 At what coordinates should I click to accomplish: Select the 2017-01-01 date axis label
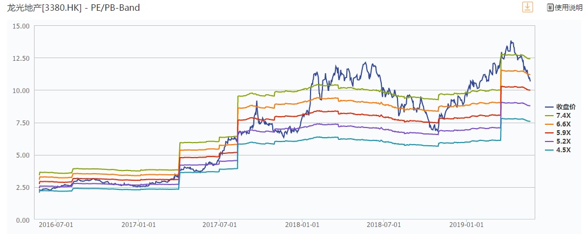139,224
